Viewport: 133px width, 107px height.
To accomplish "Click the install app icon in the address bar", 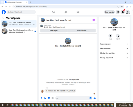I will 118,7.
